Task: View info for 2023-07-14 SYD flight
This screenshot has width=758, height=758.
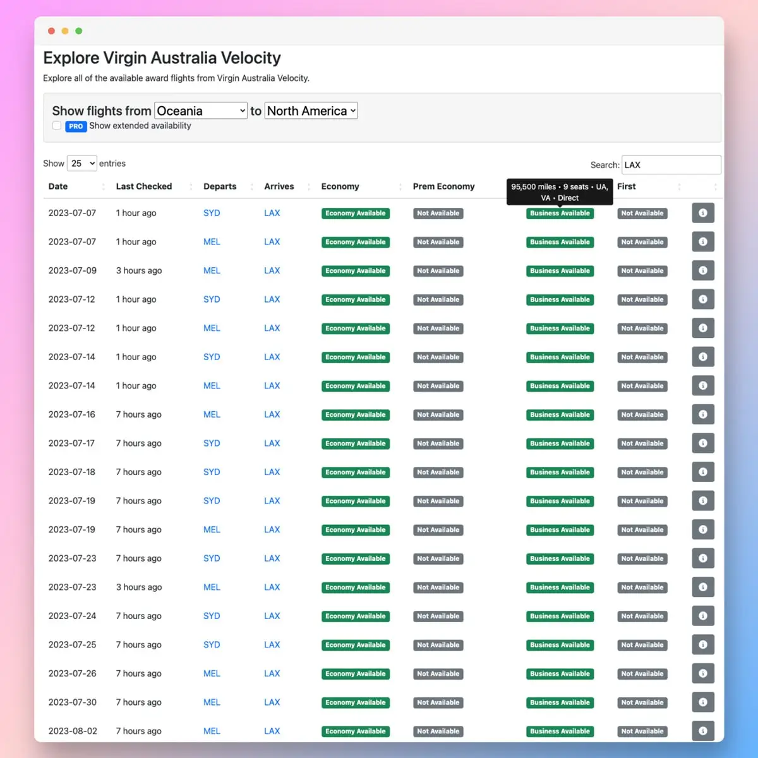Action: click(703, 357)
